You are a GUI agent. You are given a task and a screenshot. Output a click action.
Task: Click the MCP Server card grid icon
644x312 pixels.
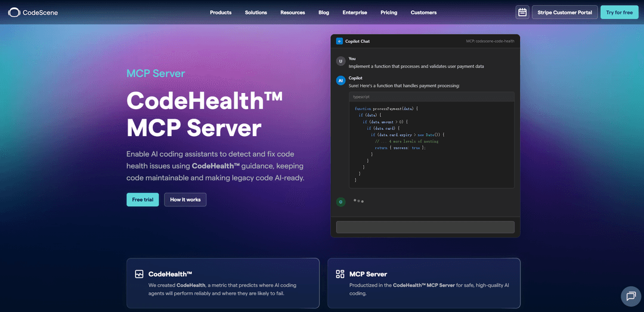point(340,274)
